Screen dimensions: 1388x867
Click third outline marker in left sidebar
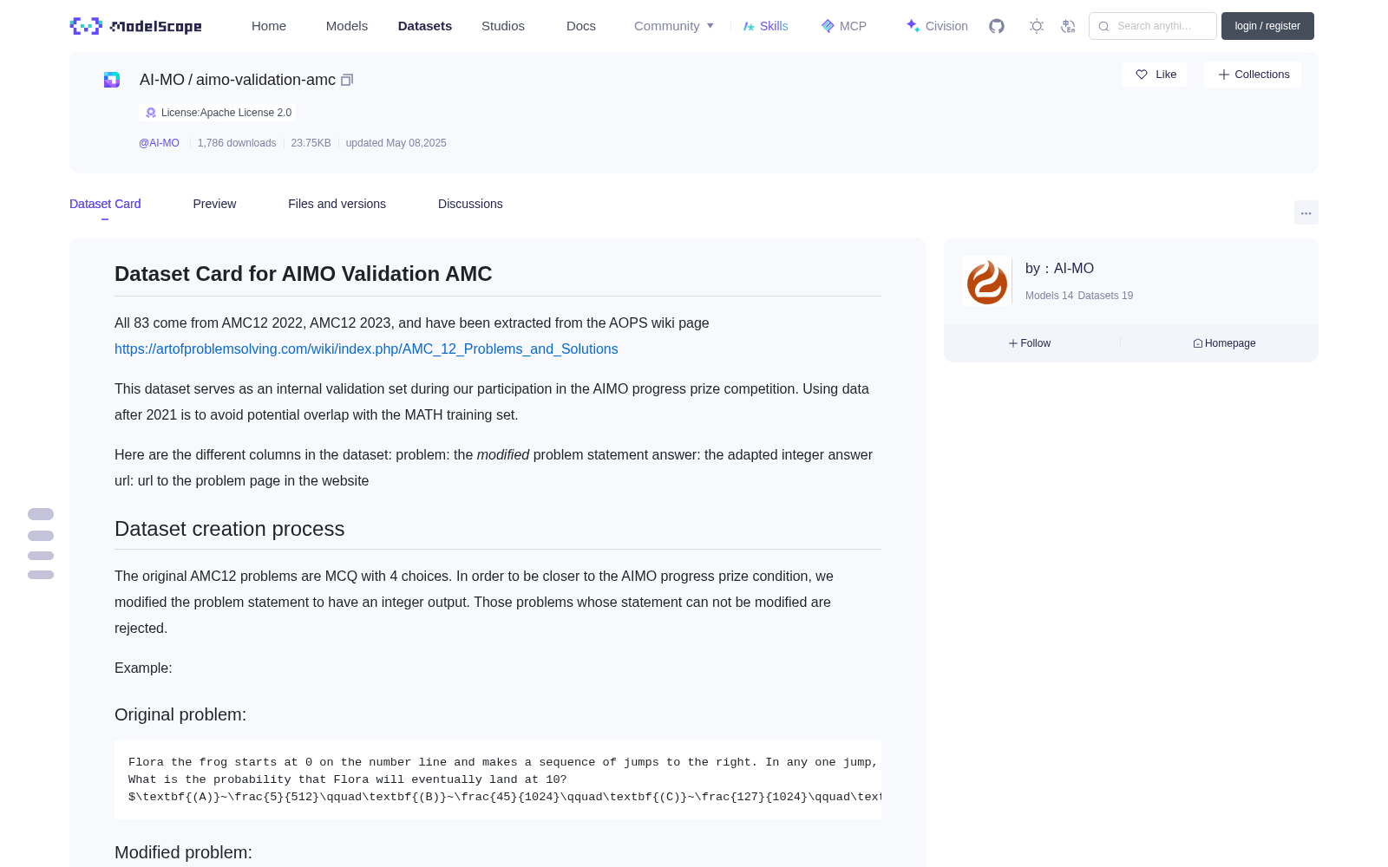click(x=41, y=556)
